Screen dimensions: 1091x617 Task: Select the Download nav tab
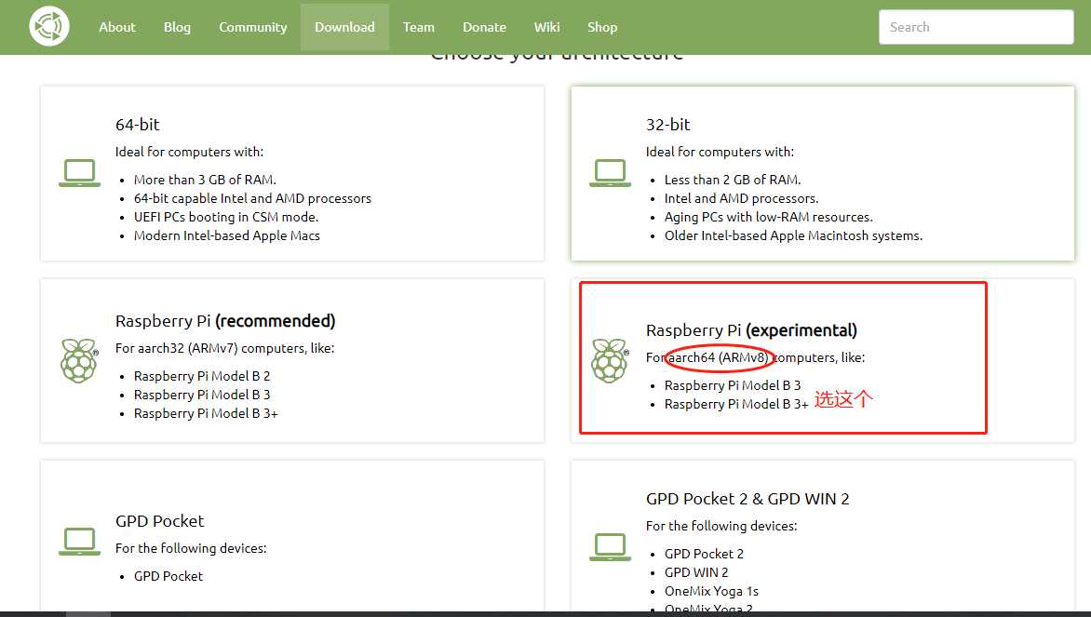(x=344, y=27)
